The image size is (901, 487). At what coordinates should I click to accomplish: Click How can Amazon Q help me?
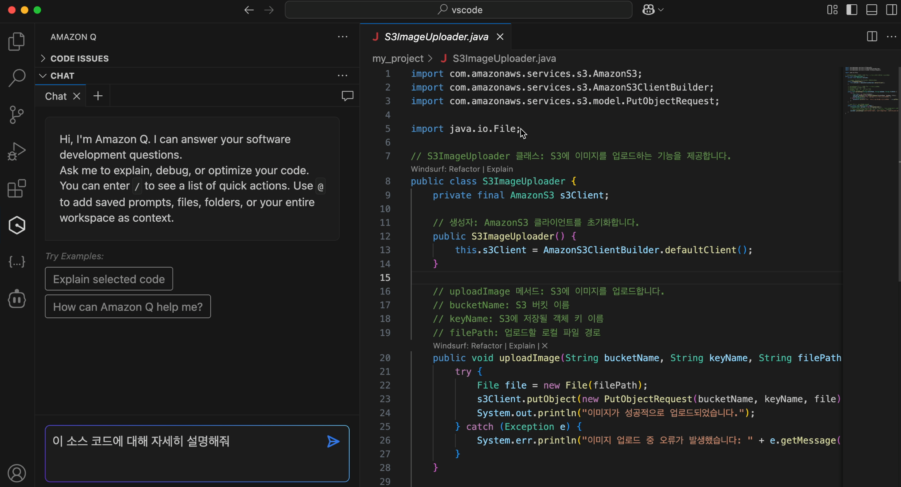pyautogui.click(x=128, y=307)
